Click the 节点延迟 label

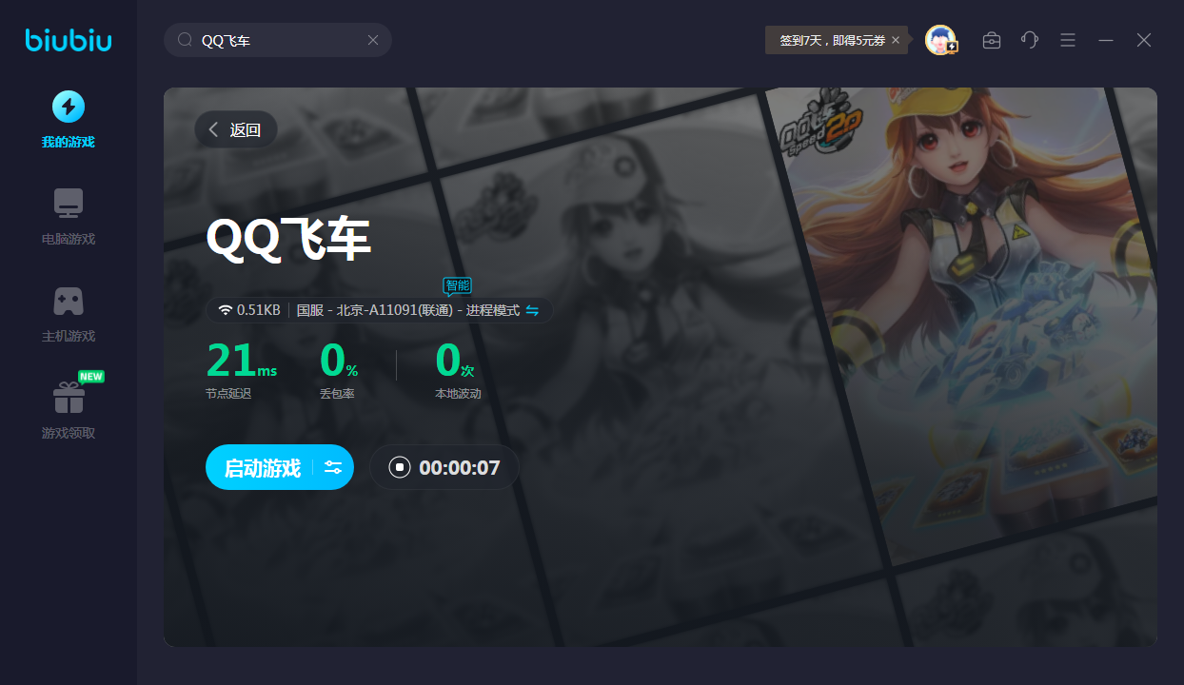pyautogui.click(x=228, y=394)
